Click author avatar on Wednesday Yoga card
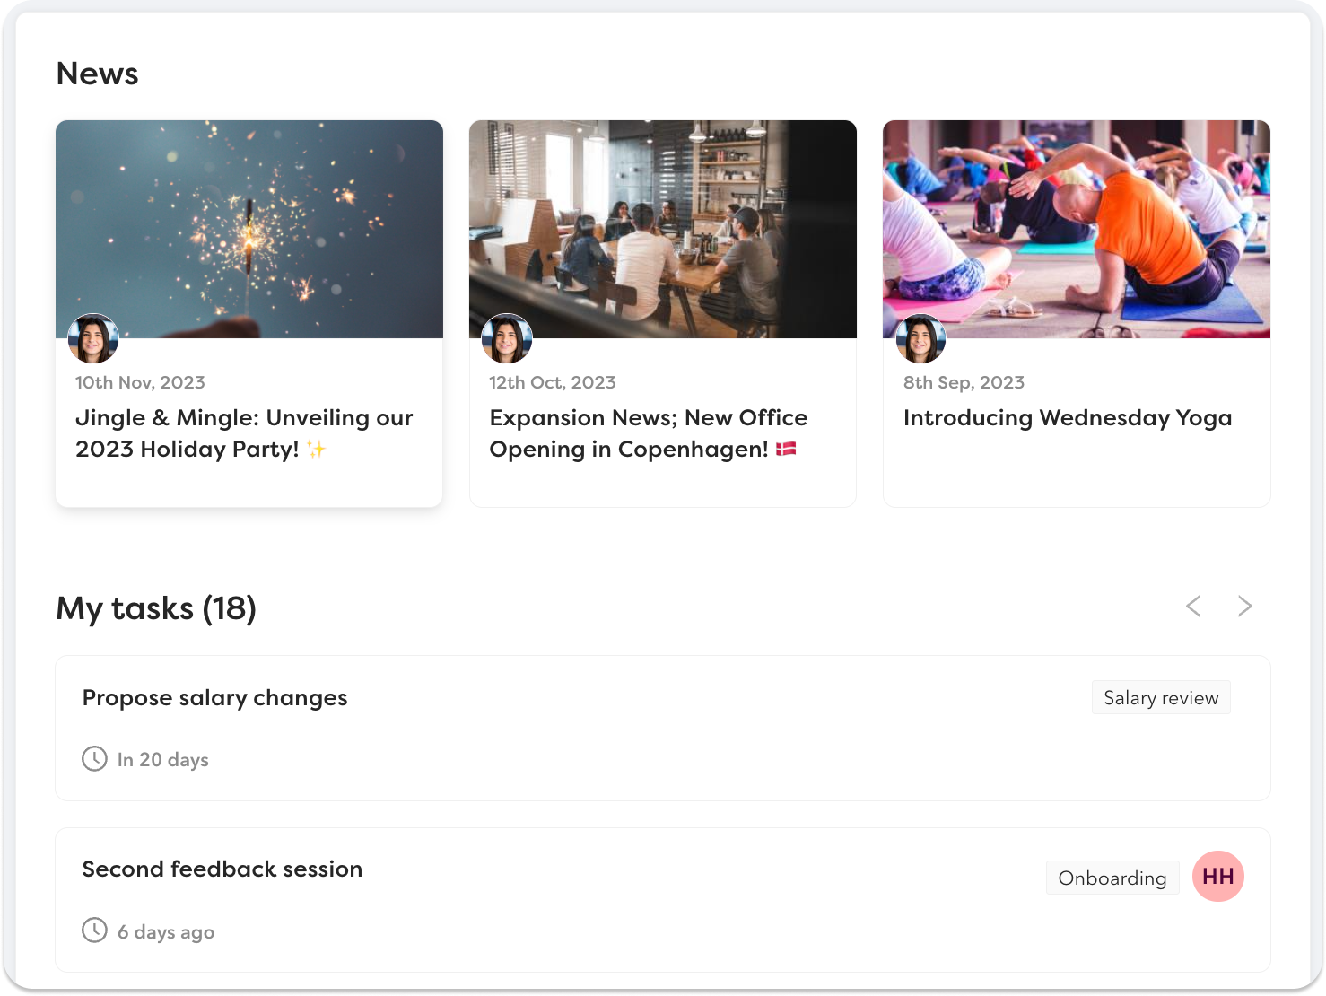The height and width of the screenshot is (996, 1326). [x=920, y=339]
